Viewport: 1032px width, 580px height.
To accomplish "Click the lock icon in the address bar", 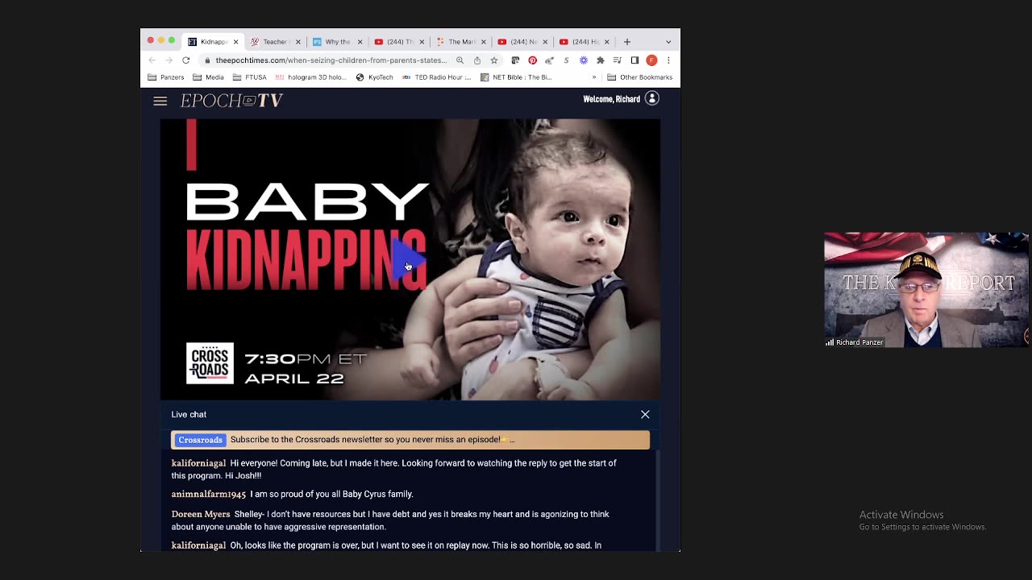I will tap(207, 60).
